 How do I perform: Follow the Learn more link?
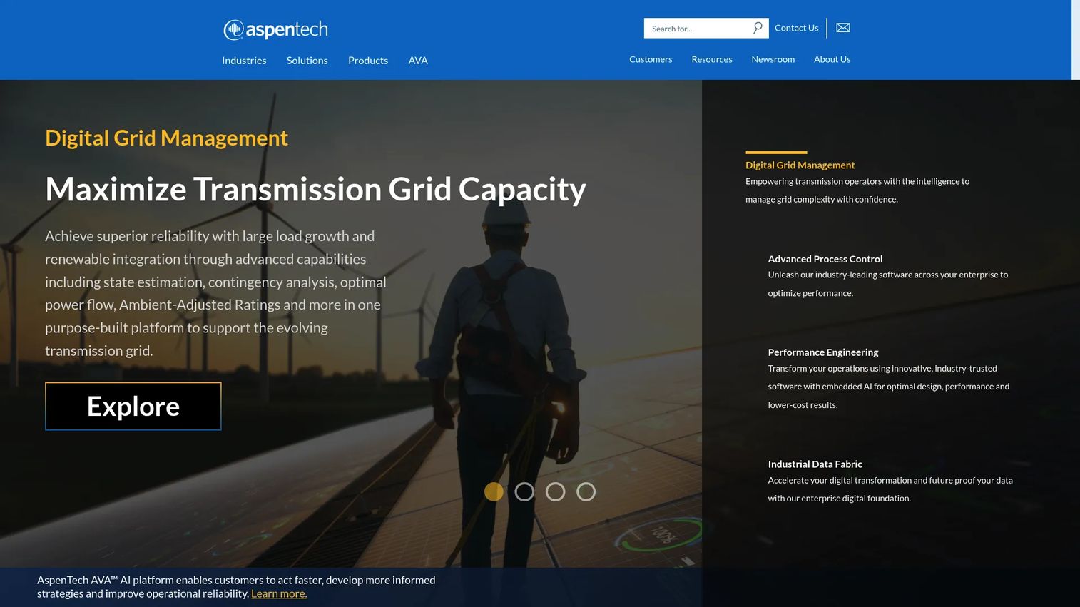279,593
